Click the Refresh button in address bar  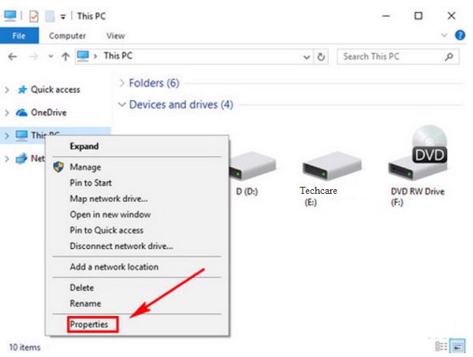[x=321, y=57]
